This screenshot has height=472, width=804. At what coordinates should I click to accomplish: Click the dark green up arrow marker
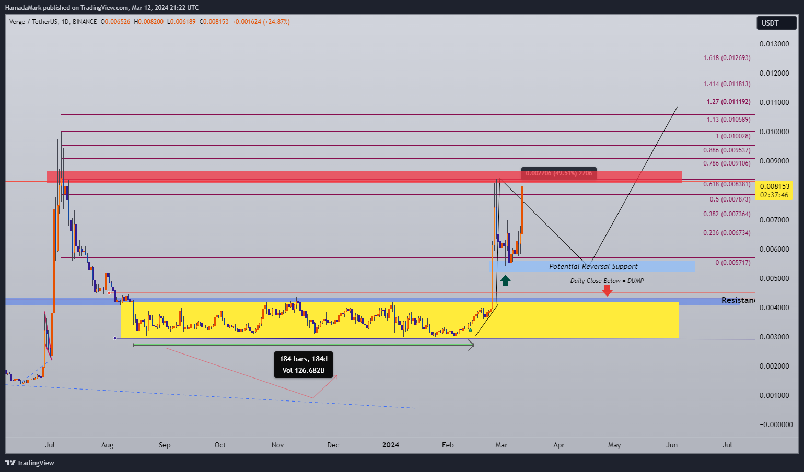tap(505, 281)
